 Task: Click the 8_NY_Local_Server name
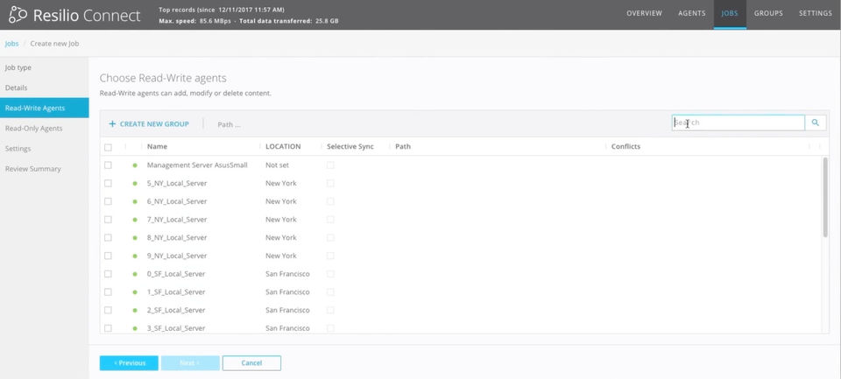[177, 237]
